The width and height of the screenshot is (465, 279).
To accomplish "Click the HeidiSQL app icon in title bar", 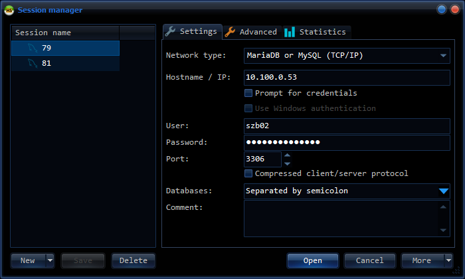I will (9, 10).
